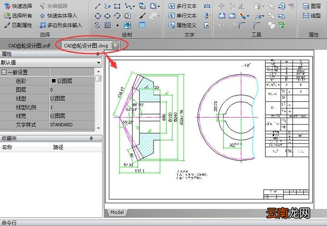Click the Move tool icon

coord(222,6)
